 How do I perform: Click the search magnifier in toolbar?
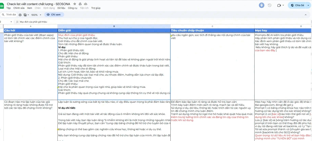pos(3,15)
